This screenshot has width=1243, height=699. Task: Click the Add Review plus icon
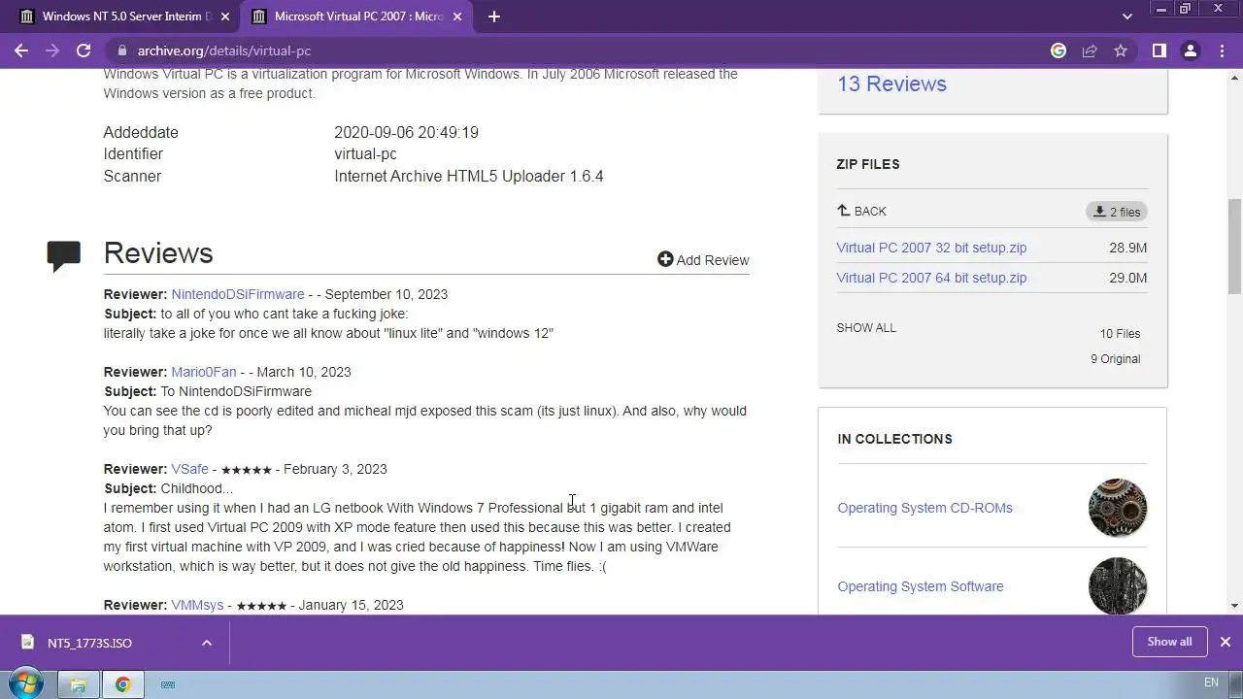tap(665, 259)
